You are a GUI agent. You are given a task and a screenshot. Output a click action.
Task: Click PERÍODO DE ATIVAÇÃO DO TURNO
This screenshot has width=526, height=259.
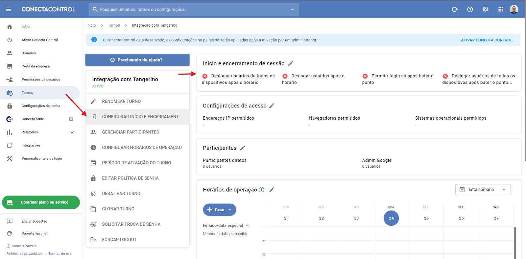[x=137, y=163]
